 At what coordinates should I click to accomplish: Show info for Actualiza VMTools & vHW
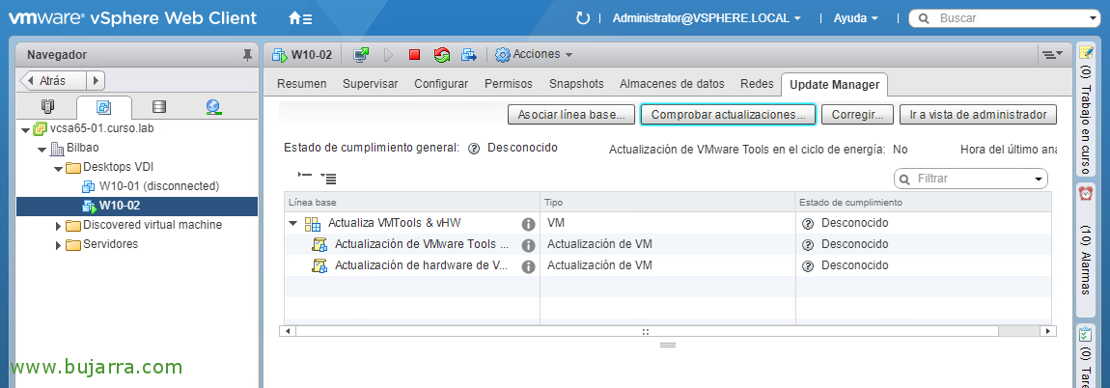point(528,225)
